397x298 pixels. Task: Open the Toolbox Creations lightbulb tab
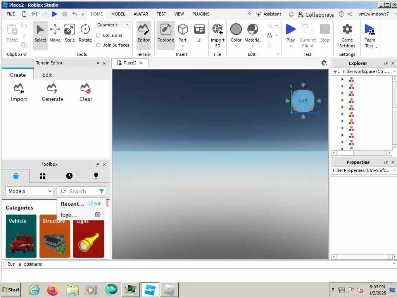click(96, 176)
